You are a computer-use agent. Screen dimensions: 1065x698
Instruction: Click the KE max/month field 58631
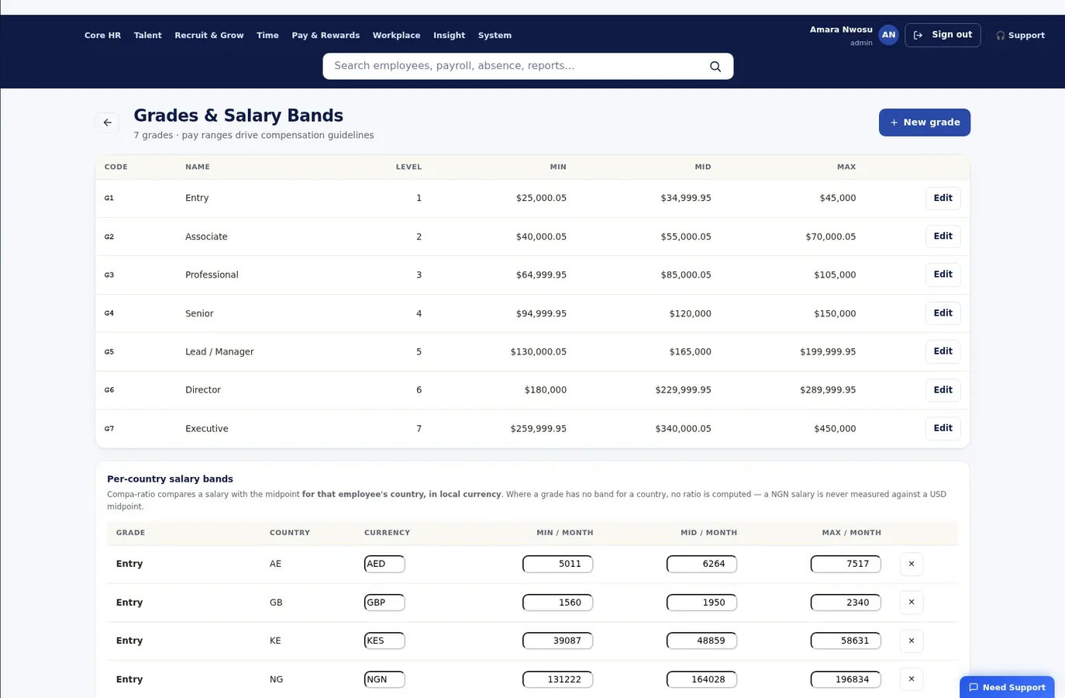pos(846,641)
